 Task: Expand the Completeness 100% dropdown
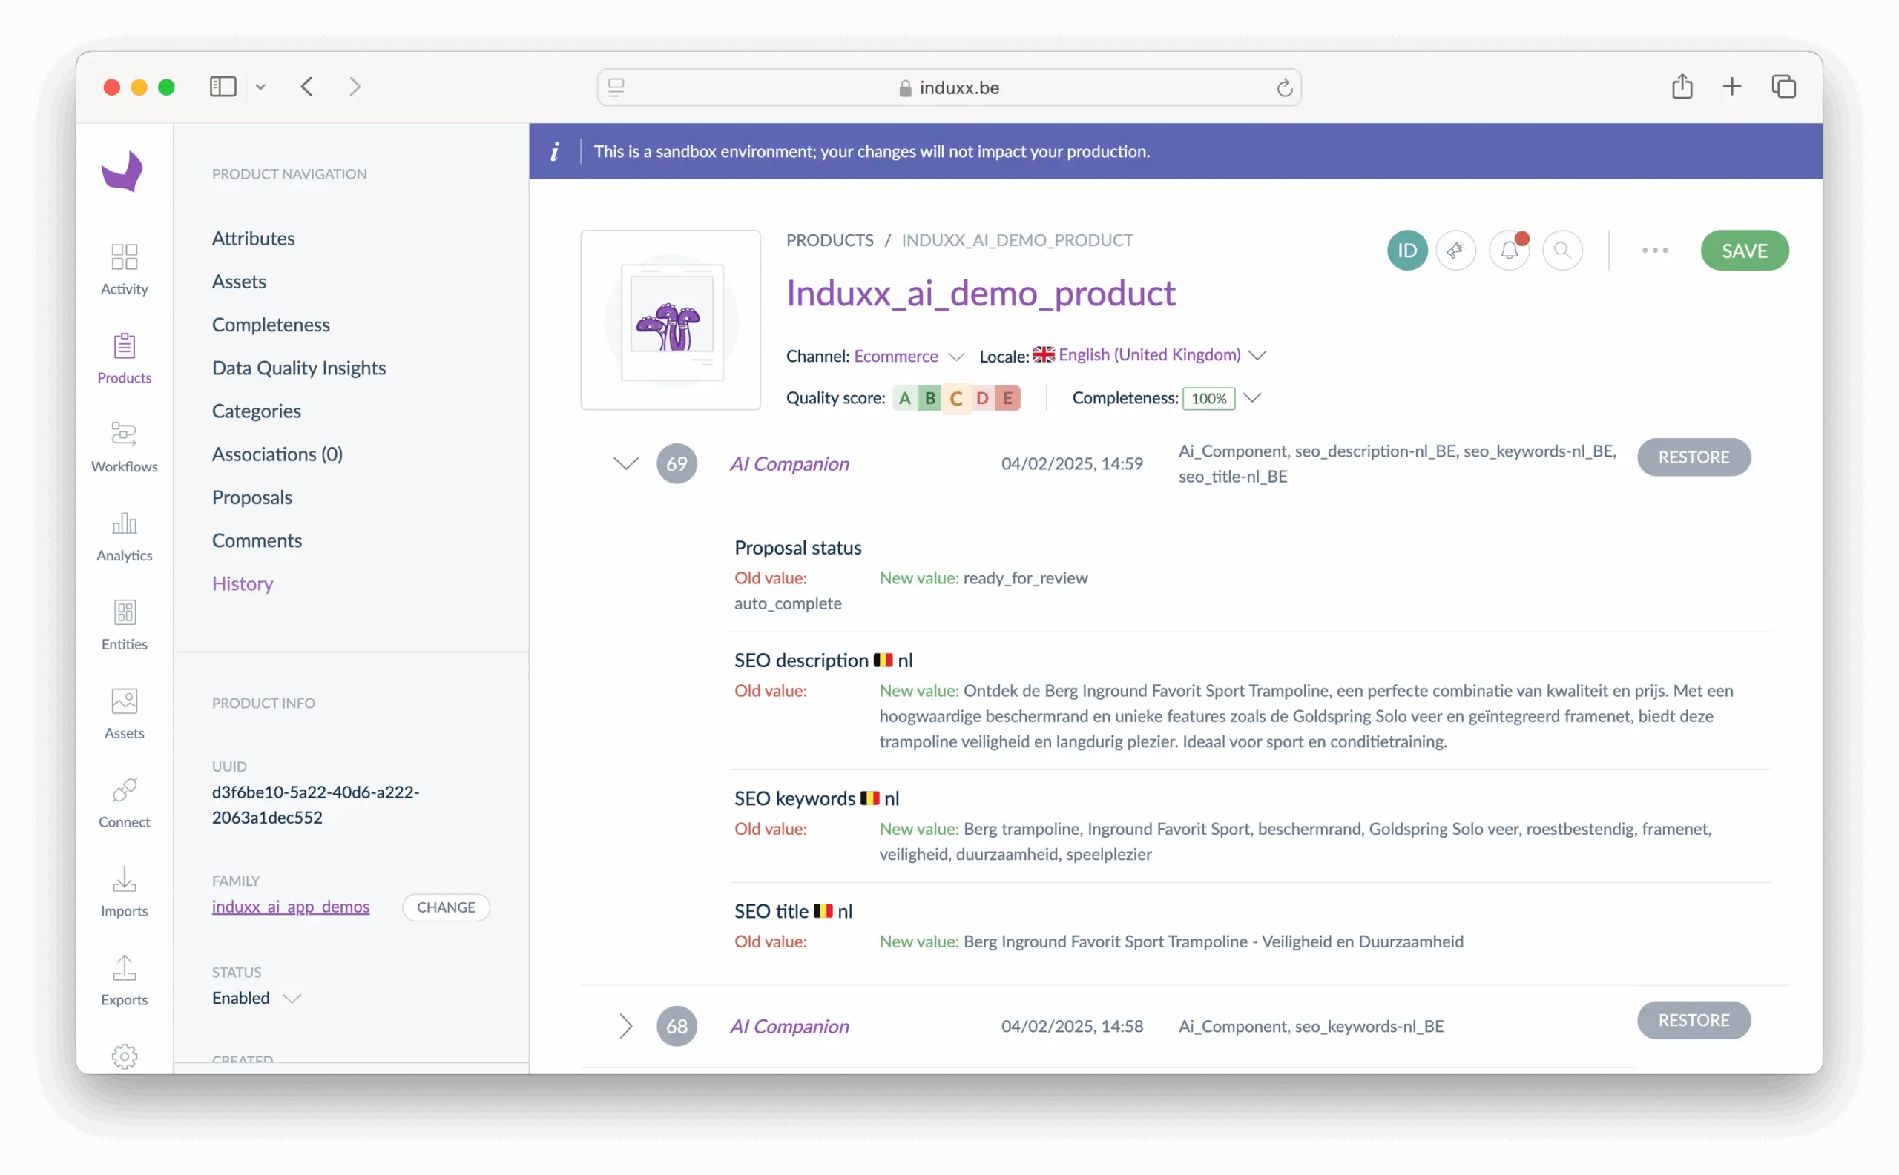pos(1251,398)
